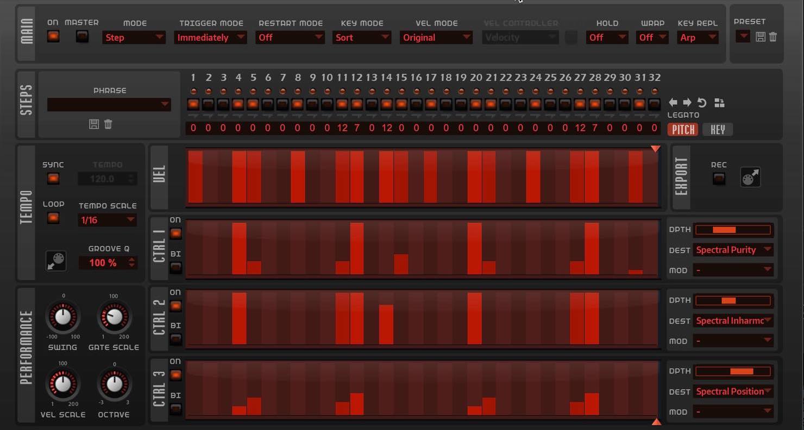Open CTRL 1 MOD dropdown

pyautogui.click(x=733, y=270)
